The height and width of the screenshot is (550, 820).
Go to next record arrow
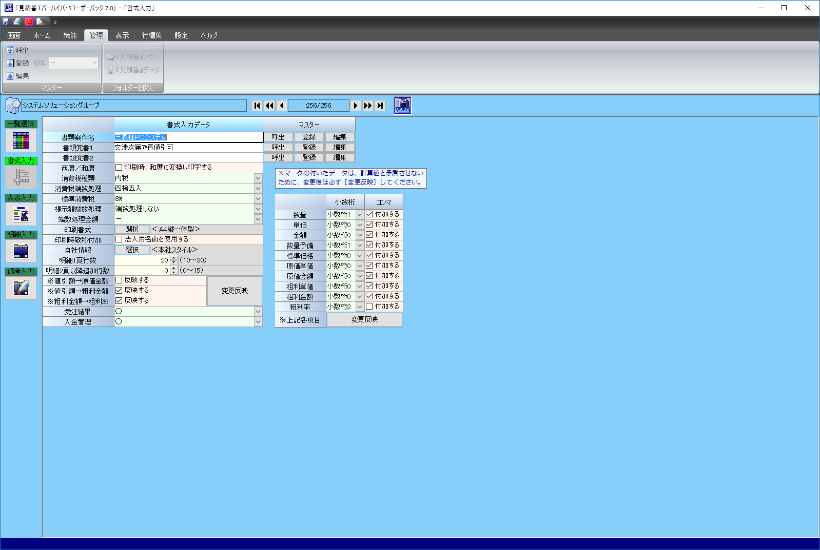(355, 106)
